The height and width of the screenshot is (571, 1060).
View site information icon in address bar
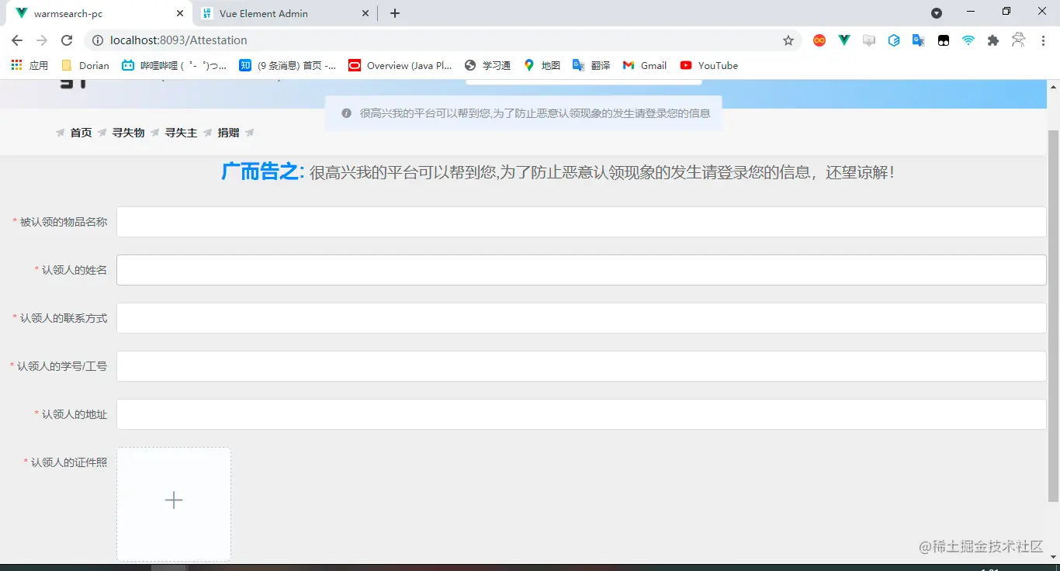[98, 40]
